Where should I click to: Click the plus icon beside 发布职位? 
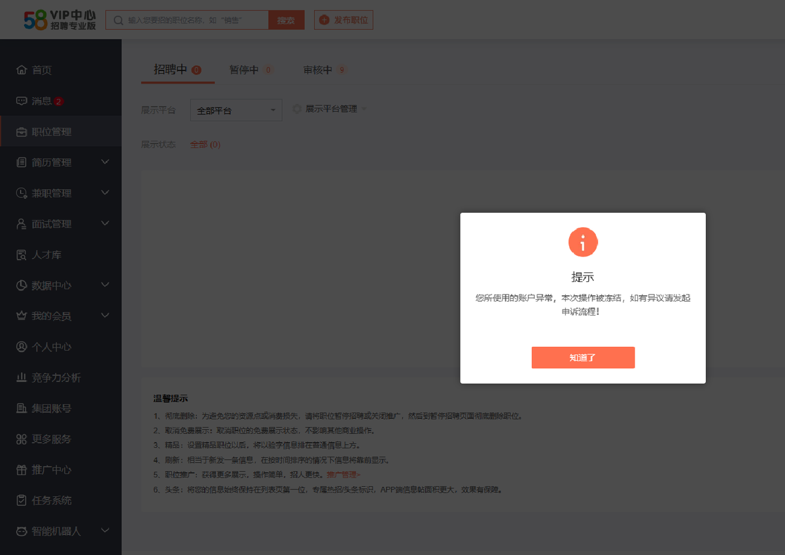tap(324, 20)
